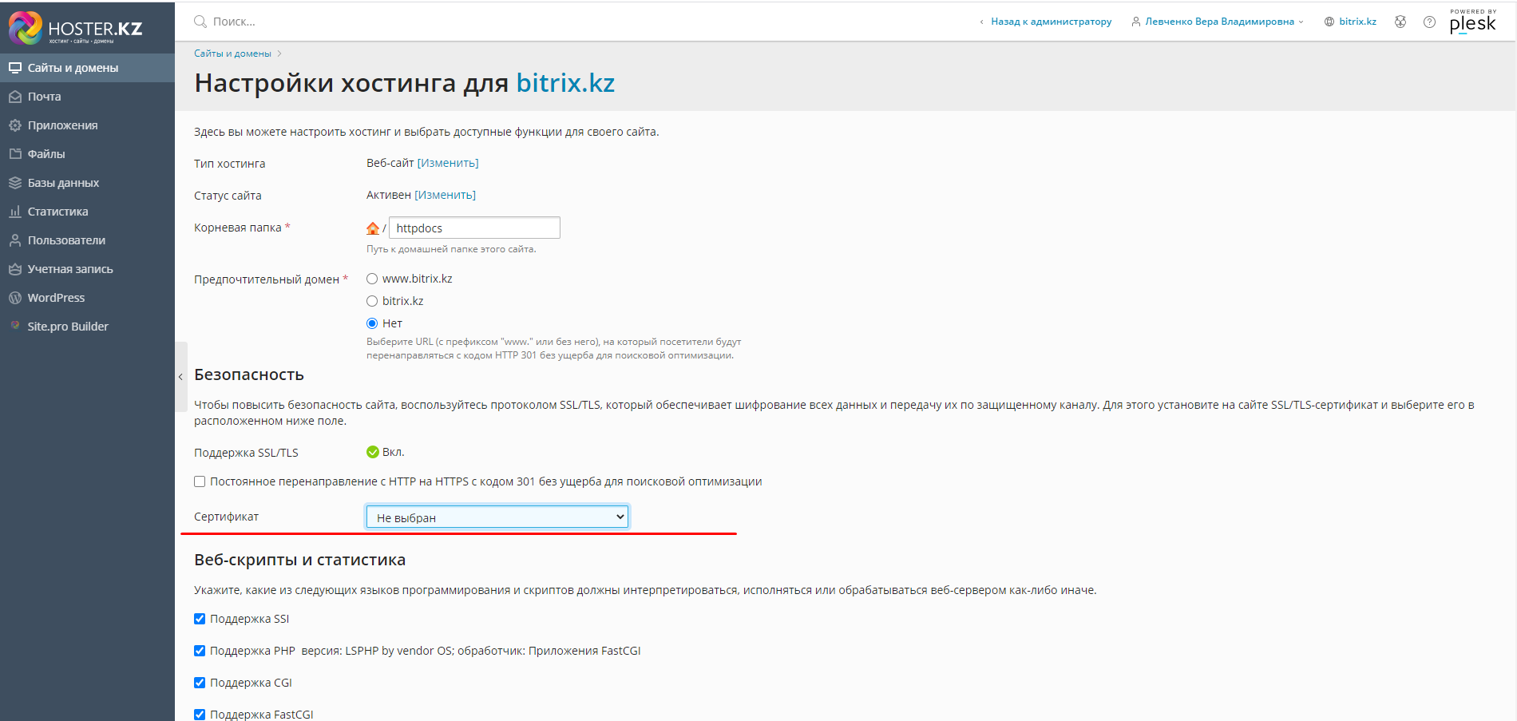1517x721 pixels.
Task: Click the httpdocs root folder input field
Action: coord(474,228)
